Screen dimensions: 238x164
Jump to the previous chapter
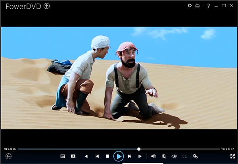97,156
